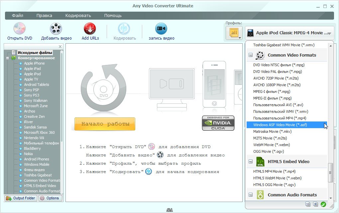Select Nintendo Wii in the sidebar tree
Viewport: 339px width, 213px height.
point(34,138)
